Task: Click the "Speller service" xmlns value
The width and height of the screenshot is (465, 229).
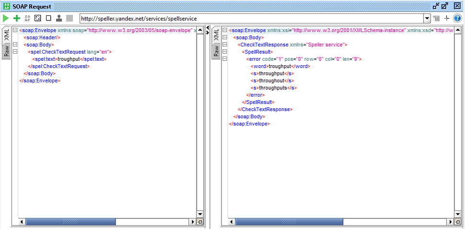Action: pos(325,45)
